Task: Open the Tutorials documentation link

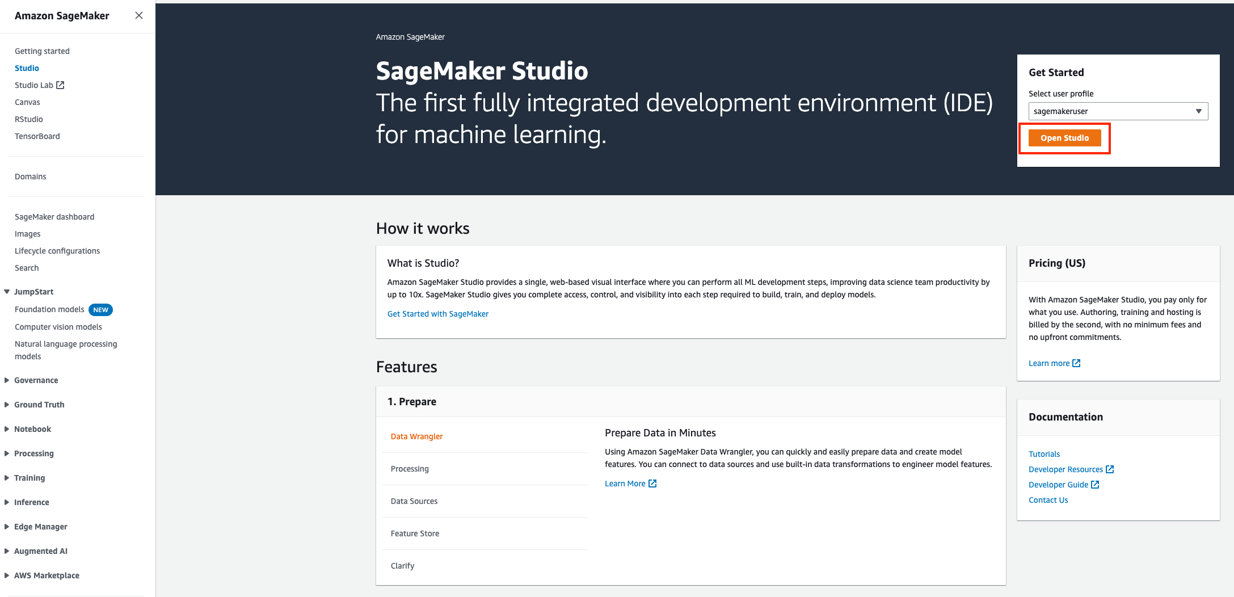Action: point(1044,454)
